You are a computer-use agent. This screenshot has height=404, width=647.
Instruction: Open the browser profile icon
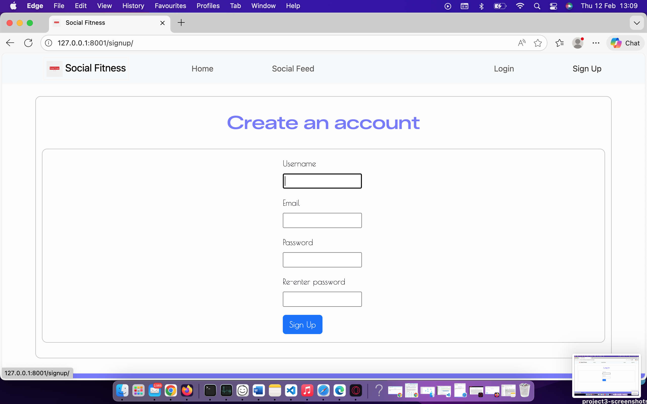[x=578, y=43]
